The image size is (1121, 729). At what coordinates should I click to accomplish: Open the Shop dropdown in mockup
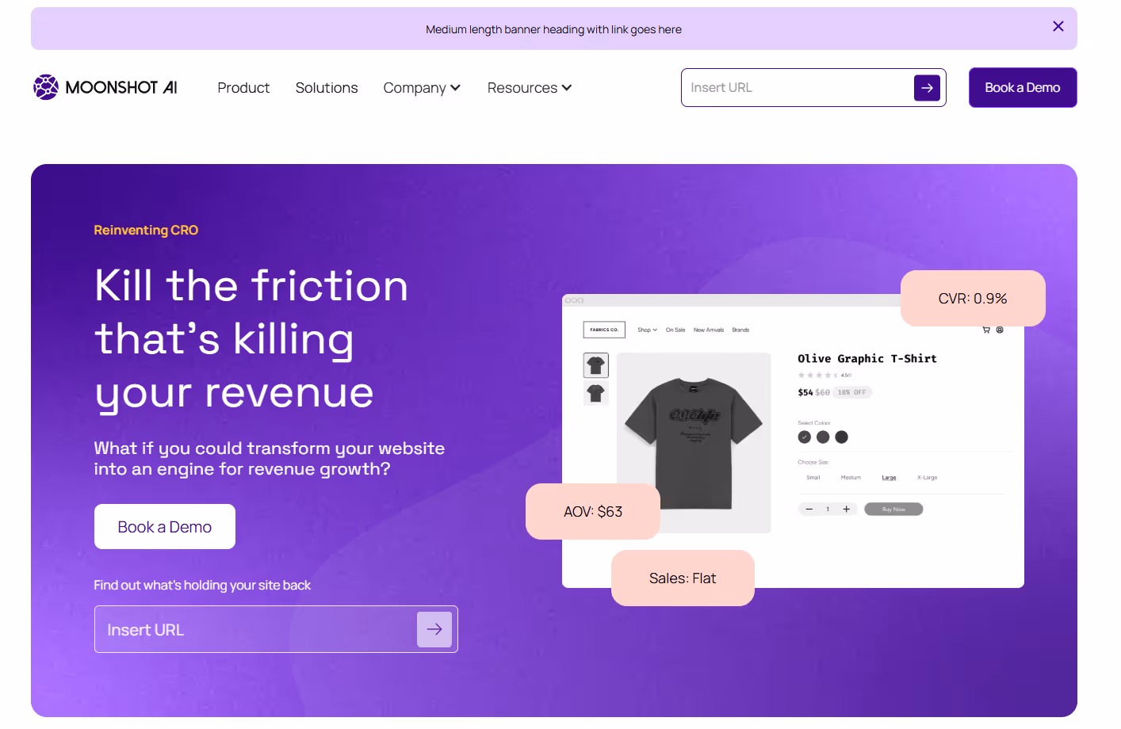click(647, 330)
